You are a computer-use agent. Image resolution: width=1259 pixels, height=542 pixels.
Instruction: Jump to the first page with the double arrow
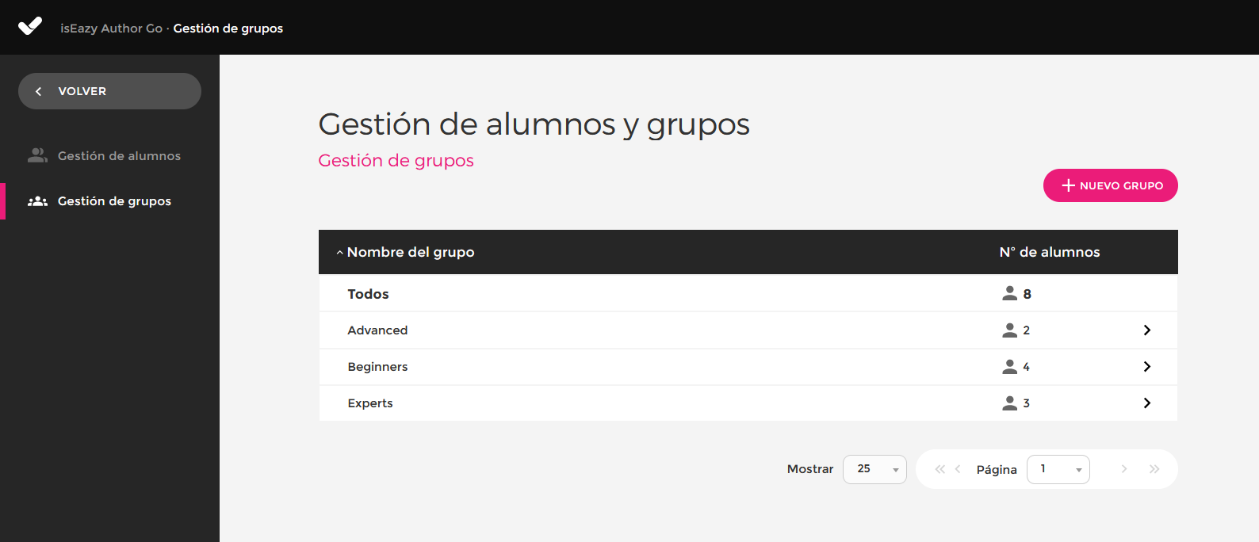(x=939, y=469)
